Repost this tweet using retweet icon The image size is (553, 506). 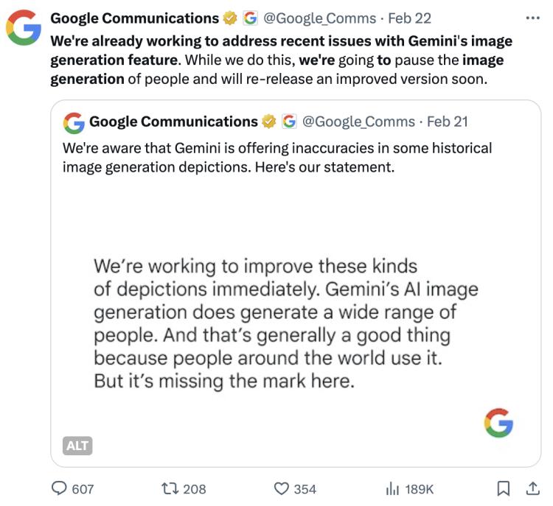169,488
